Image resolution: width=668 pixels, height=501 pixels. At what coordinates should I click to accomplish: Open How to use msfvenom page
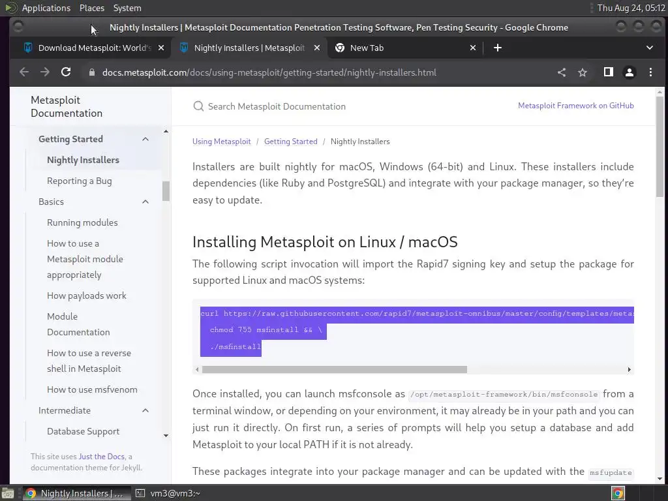[x=92, y=389]
